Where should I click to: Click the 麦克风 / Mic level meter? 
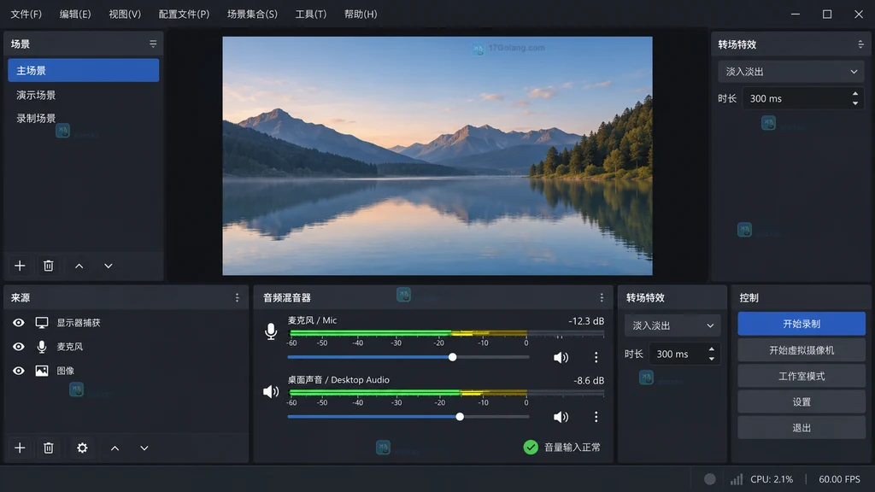446,333
